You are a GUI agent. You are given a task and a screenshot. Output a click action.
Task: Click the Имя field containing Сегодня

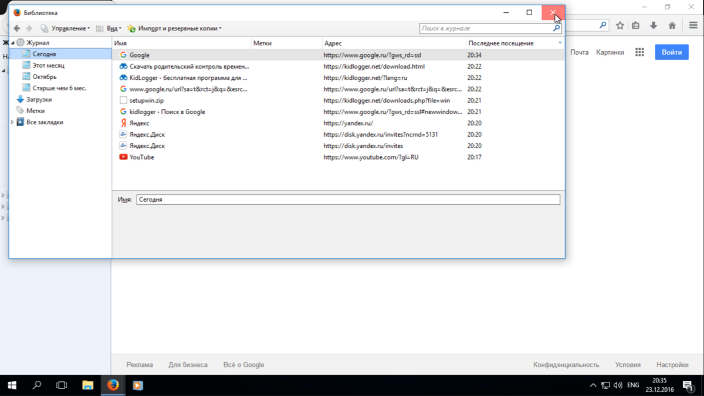point(348,199)
